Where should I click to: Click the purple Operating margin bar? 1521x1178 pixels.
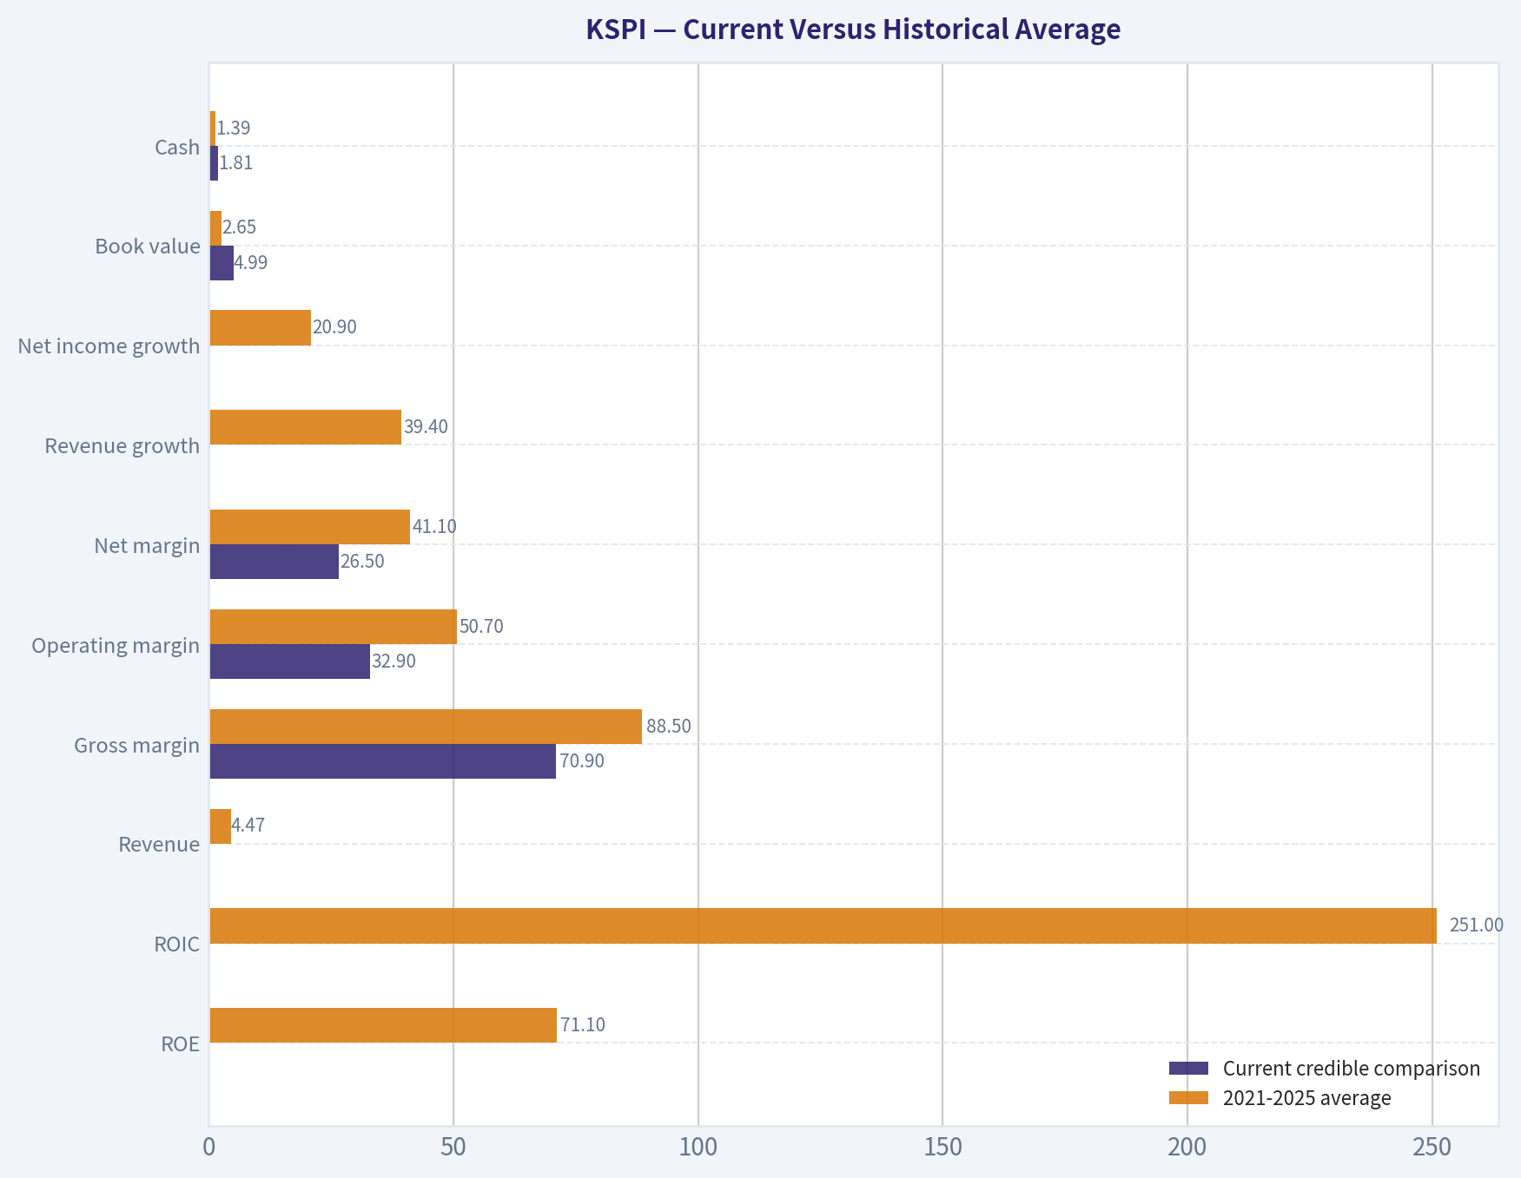[x=290, y=661]
